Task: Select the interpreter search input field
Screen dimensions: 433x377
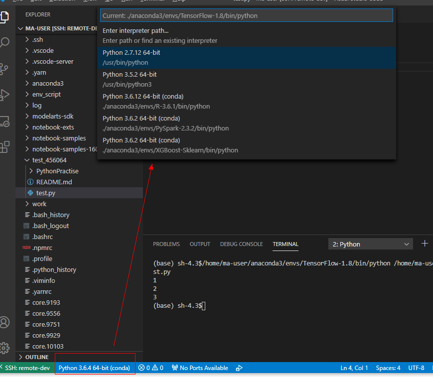Action: tap(246, 15)
